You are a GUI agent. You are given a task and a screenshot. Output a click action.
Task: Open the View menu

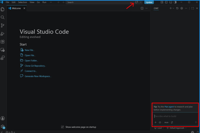pos(32,2)
